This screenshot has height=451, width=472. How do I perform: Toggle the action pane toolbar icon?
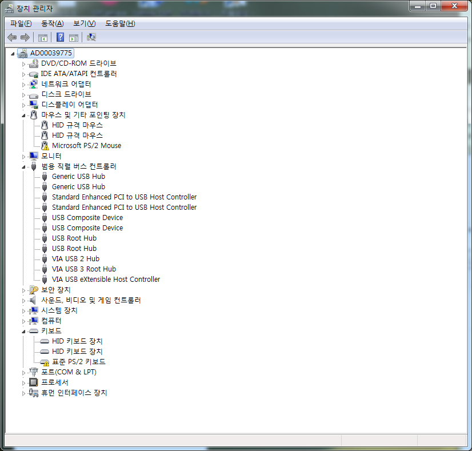point(74,38)
